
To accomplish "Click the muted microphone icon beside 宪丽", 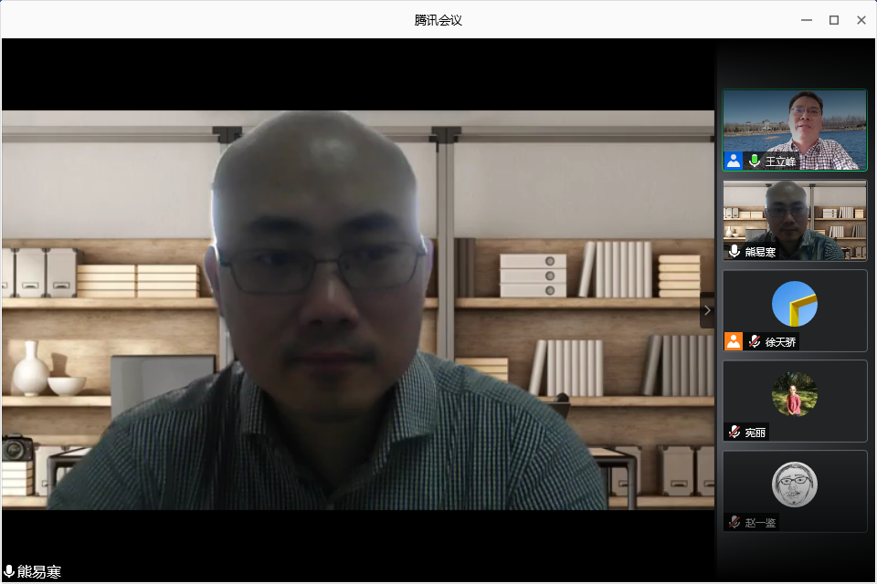I will pos(734,432).
